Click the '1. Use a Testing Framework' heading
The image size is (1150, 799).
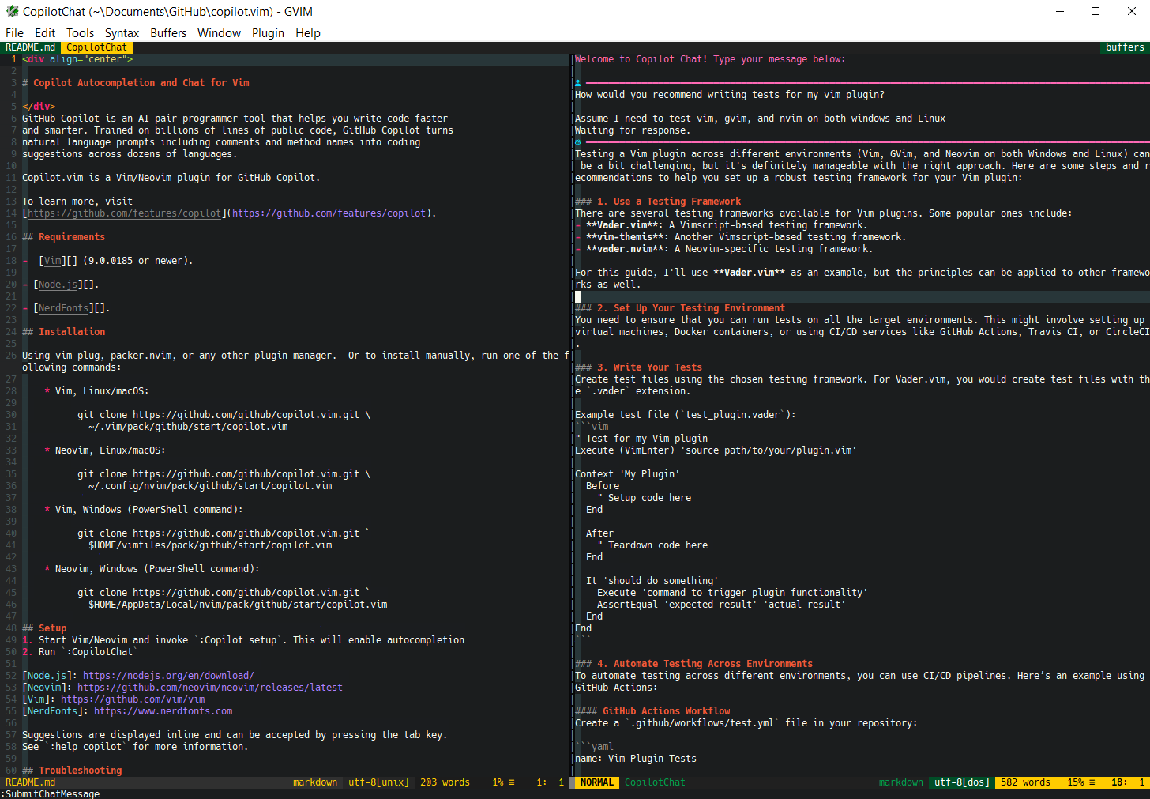point(658,202)
